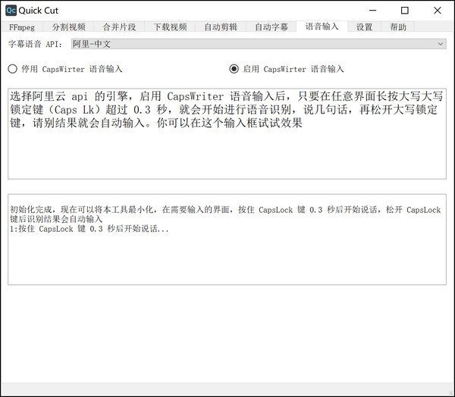Close the Quick Cut window
This screenshot has width=455, height=397.
click(x=438, y=11)
